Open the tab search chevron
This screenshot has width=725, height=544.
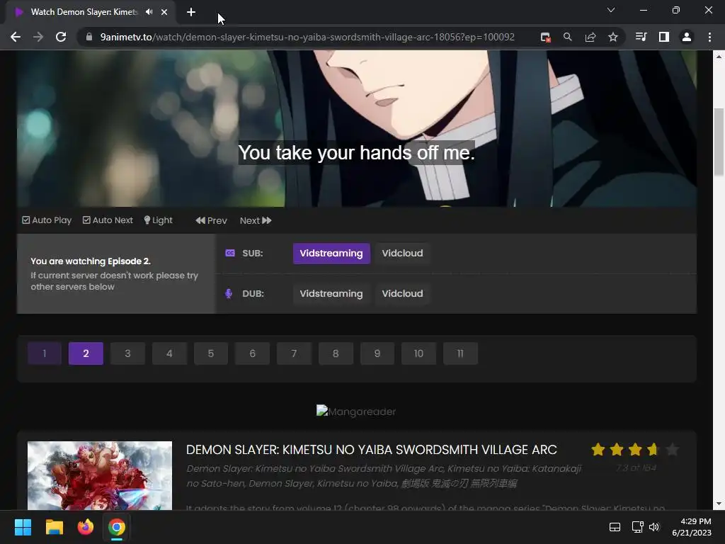[x=611, y=10]
